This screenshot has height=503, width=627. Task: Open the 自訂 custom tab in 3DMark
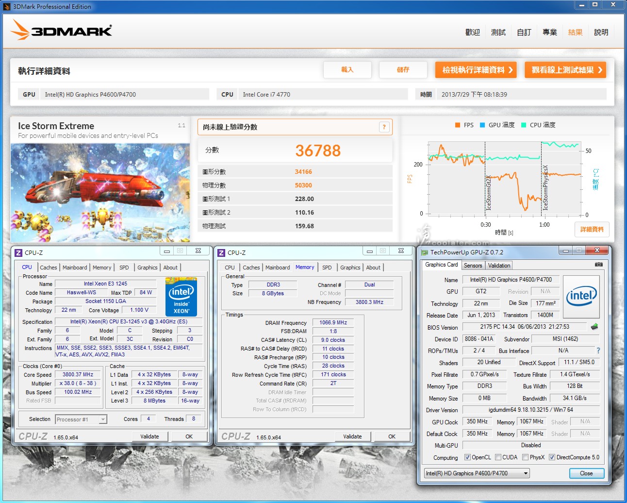pos(524,32)
